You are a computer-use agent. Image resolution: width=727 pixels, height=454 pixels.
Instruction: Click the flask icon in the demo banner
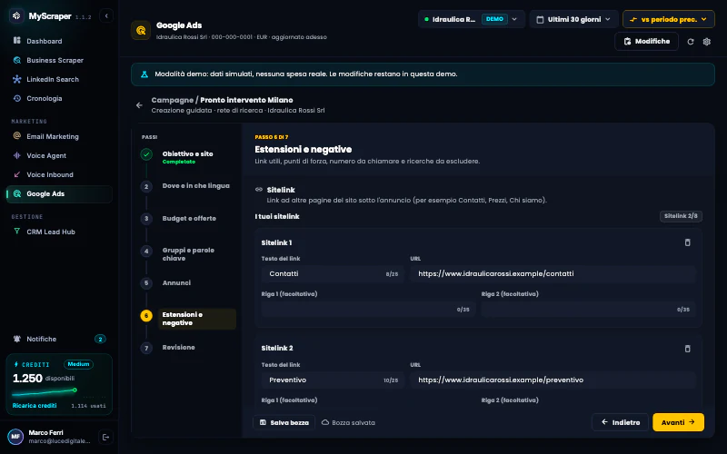tap(144, 74)
